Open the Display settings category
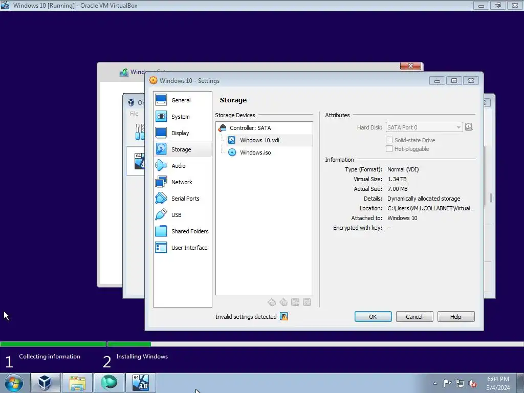The image size is (524, 393). click(183, 133)
